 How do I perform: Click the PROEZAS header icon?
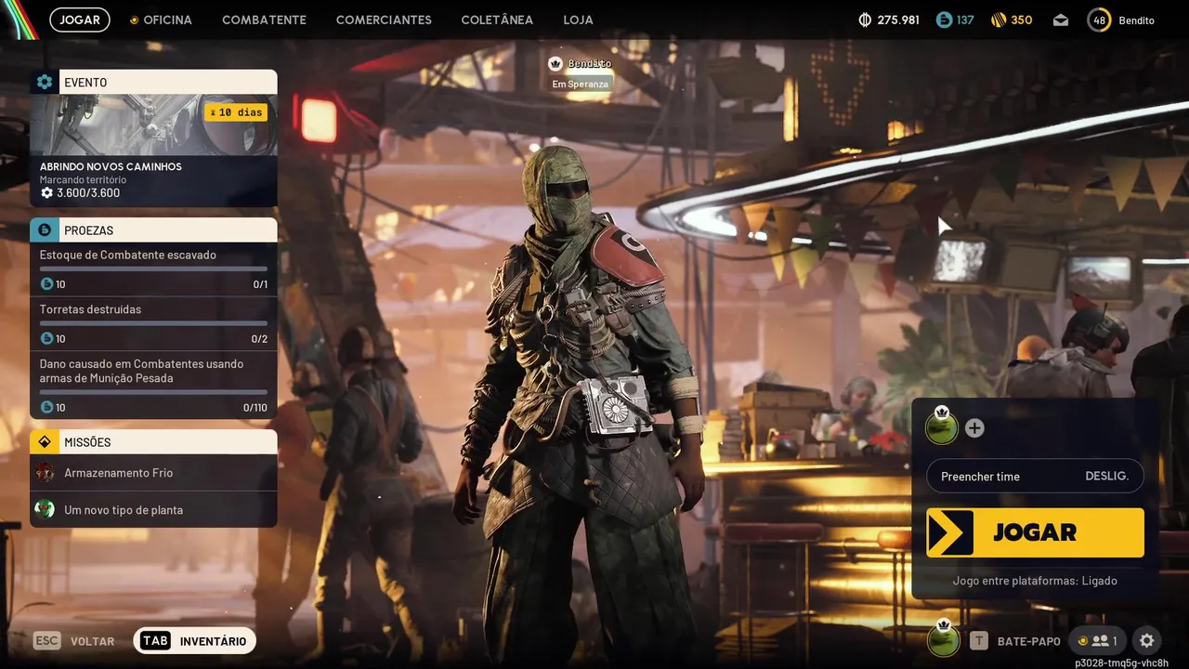45,230
